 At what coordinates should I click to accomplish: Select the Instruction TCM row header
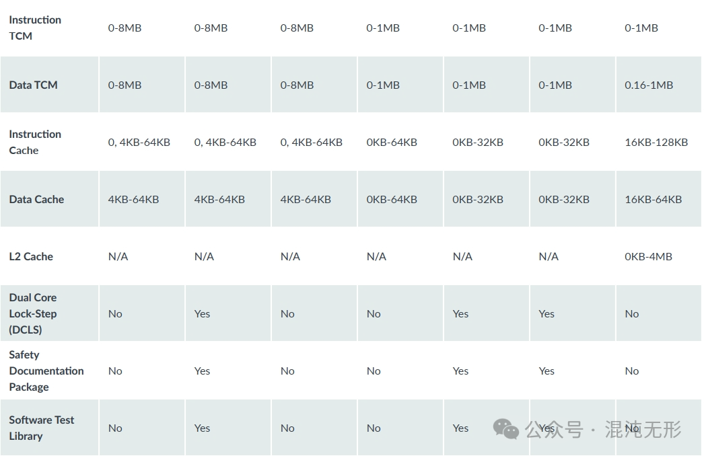[x=35, y=28]
